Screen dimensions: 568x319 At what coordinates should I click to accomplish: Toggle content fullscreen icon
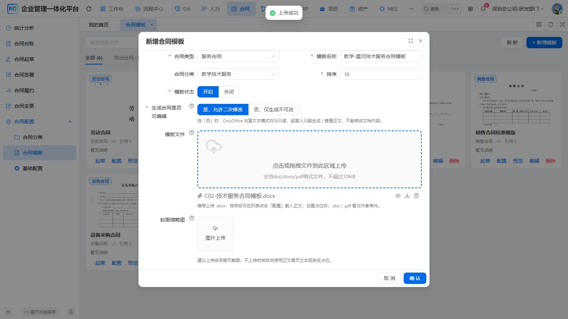(x=562, y=24)
